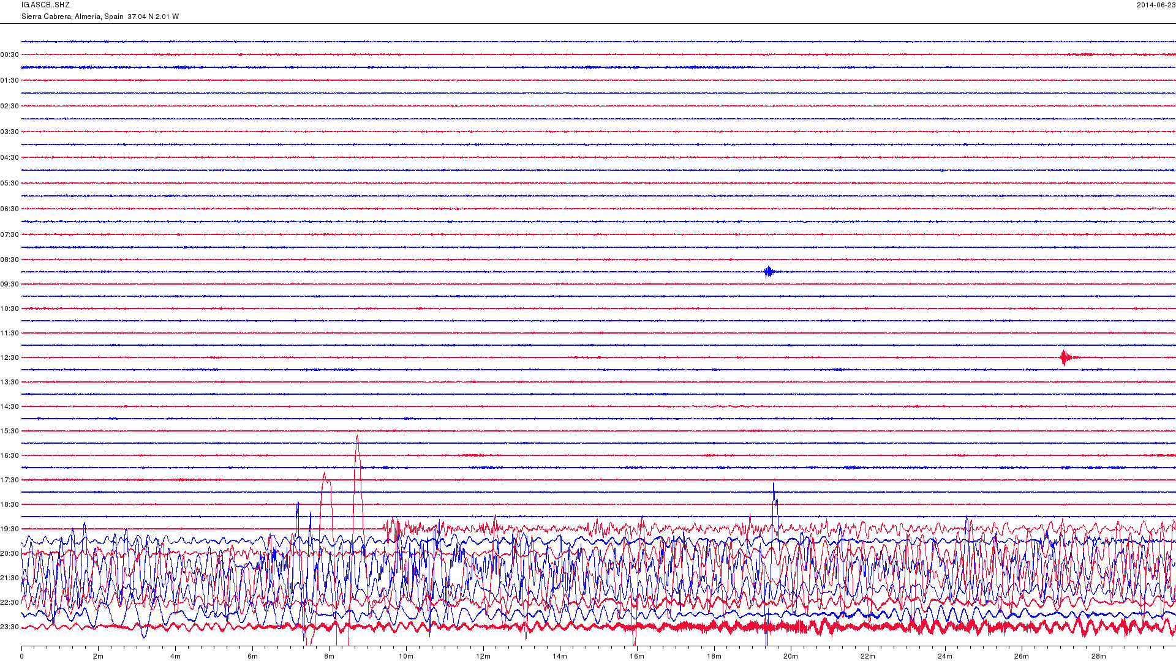The height and width of the screenshot is (661, 1176).
Task: Click the 26m axis label
Action: pos(1022,657)
